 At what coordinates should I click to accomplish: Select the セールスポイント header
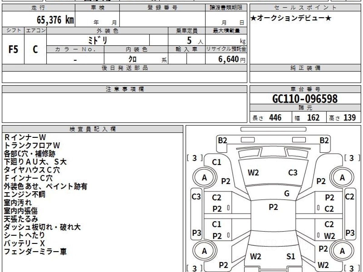pos(306,8)
